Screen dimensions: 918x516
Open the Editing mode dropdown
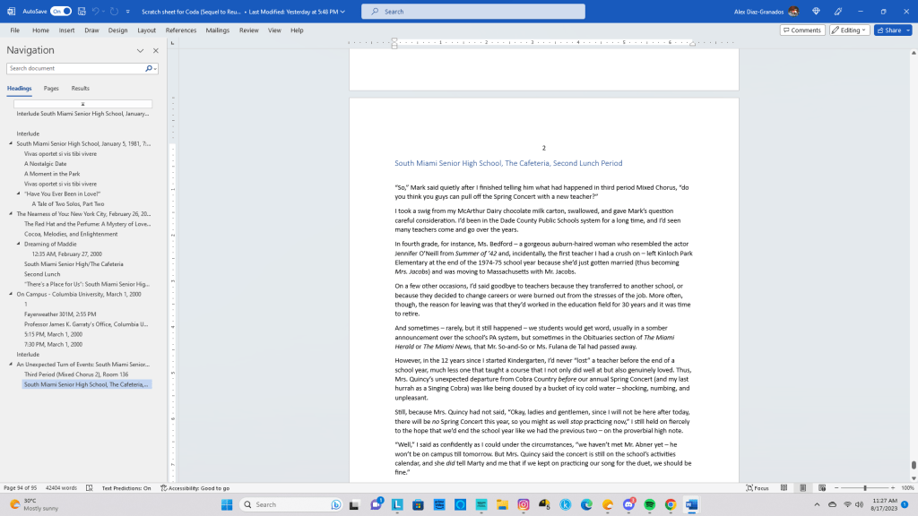(848, 30)
